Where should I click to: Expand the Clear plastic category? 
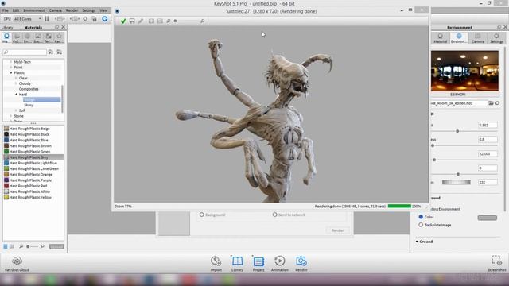click(16, 78)
